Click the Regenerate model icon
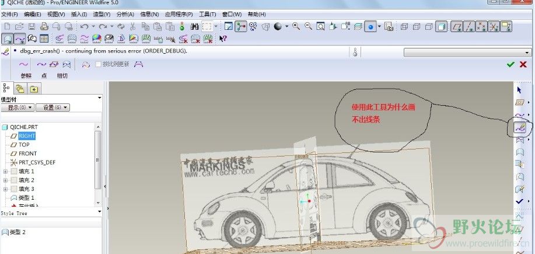The width and height of the screenshot is (535, 254). (x=121, y=26)
